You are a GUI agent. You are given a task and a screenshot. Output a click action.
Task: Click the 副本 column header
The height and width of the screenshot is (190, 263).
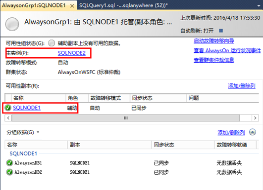click(x=109, y=145)
